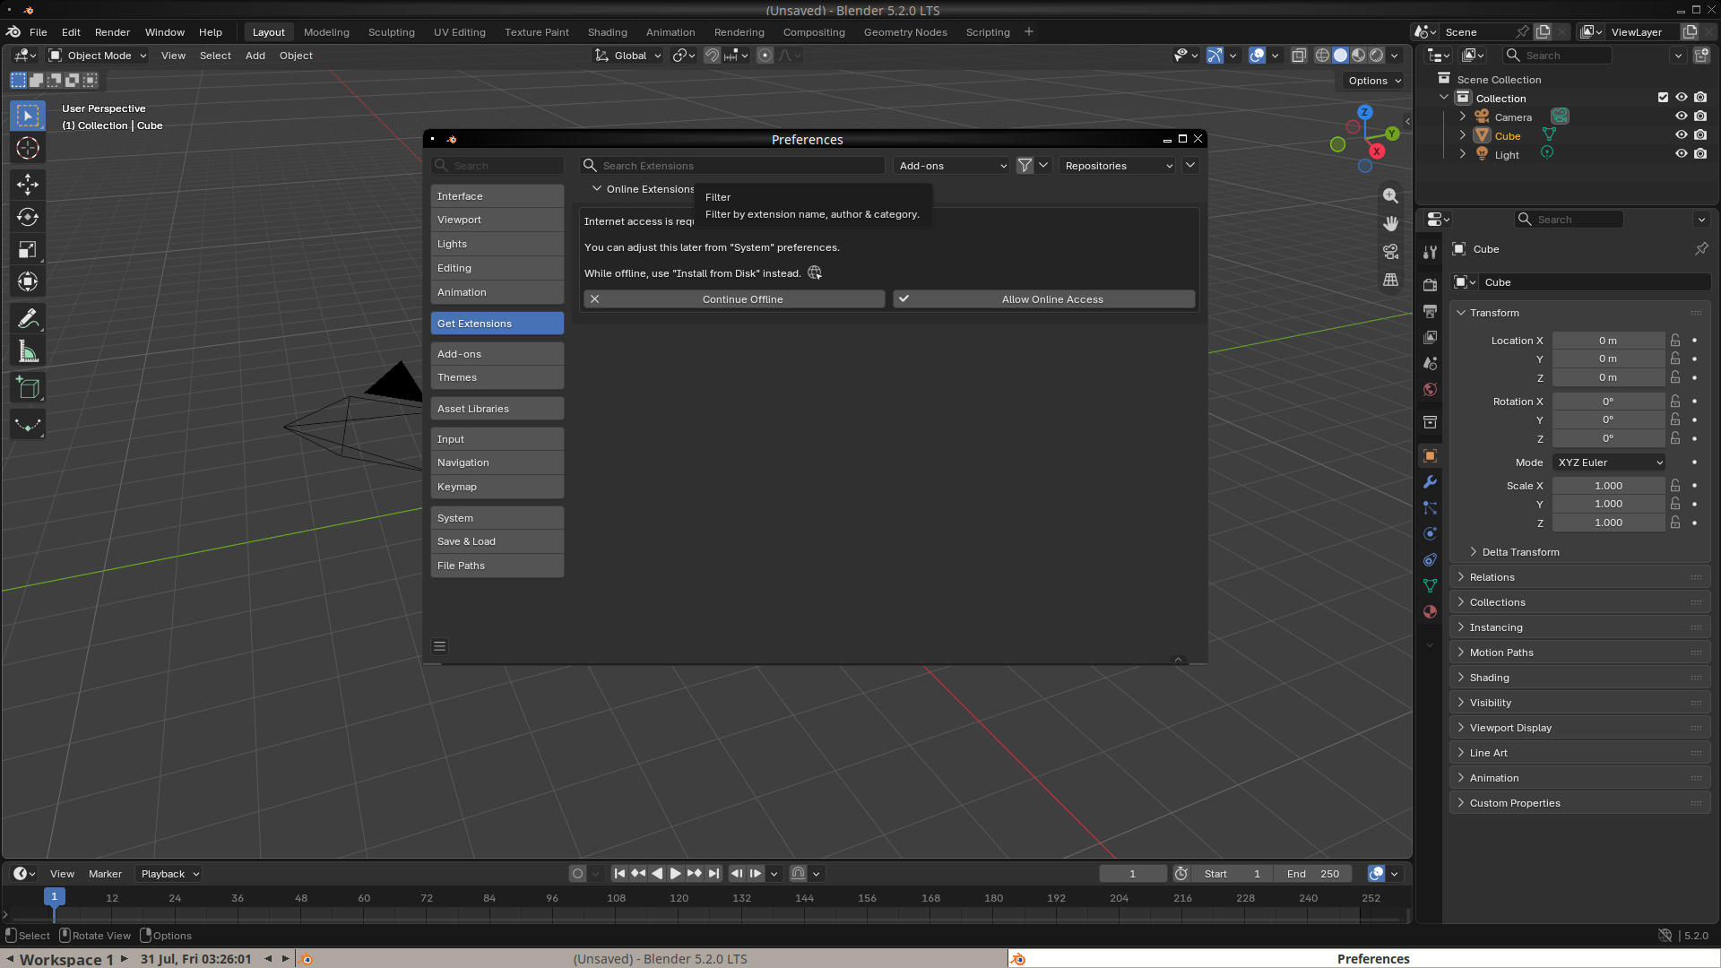The height and width of the screenshot is (968, 1721).
Task: Click the Location X value field
Action: pos(1608,341)
